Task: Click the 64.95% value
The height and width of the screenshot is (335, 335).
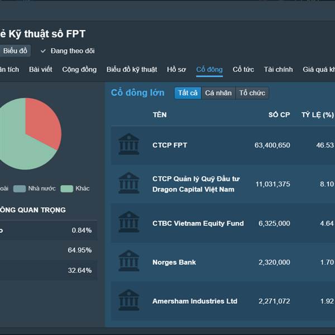Action: coord(80,250)
